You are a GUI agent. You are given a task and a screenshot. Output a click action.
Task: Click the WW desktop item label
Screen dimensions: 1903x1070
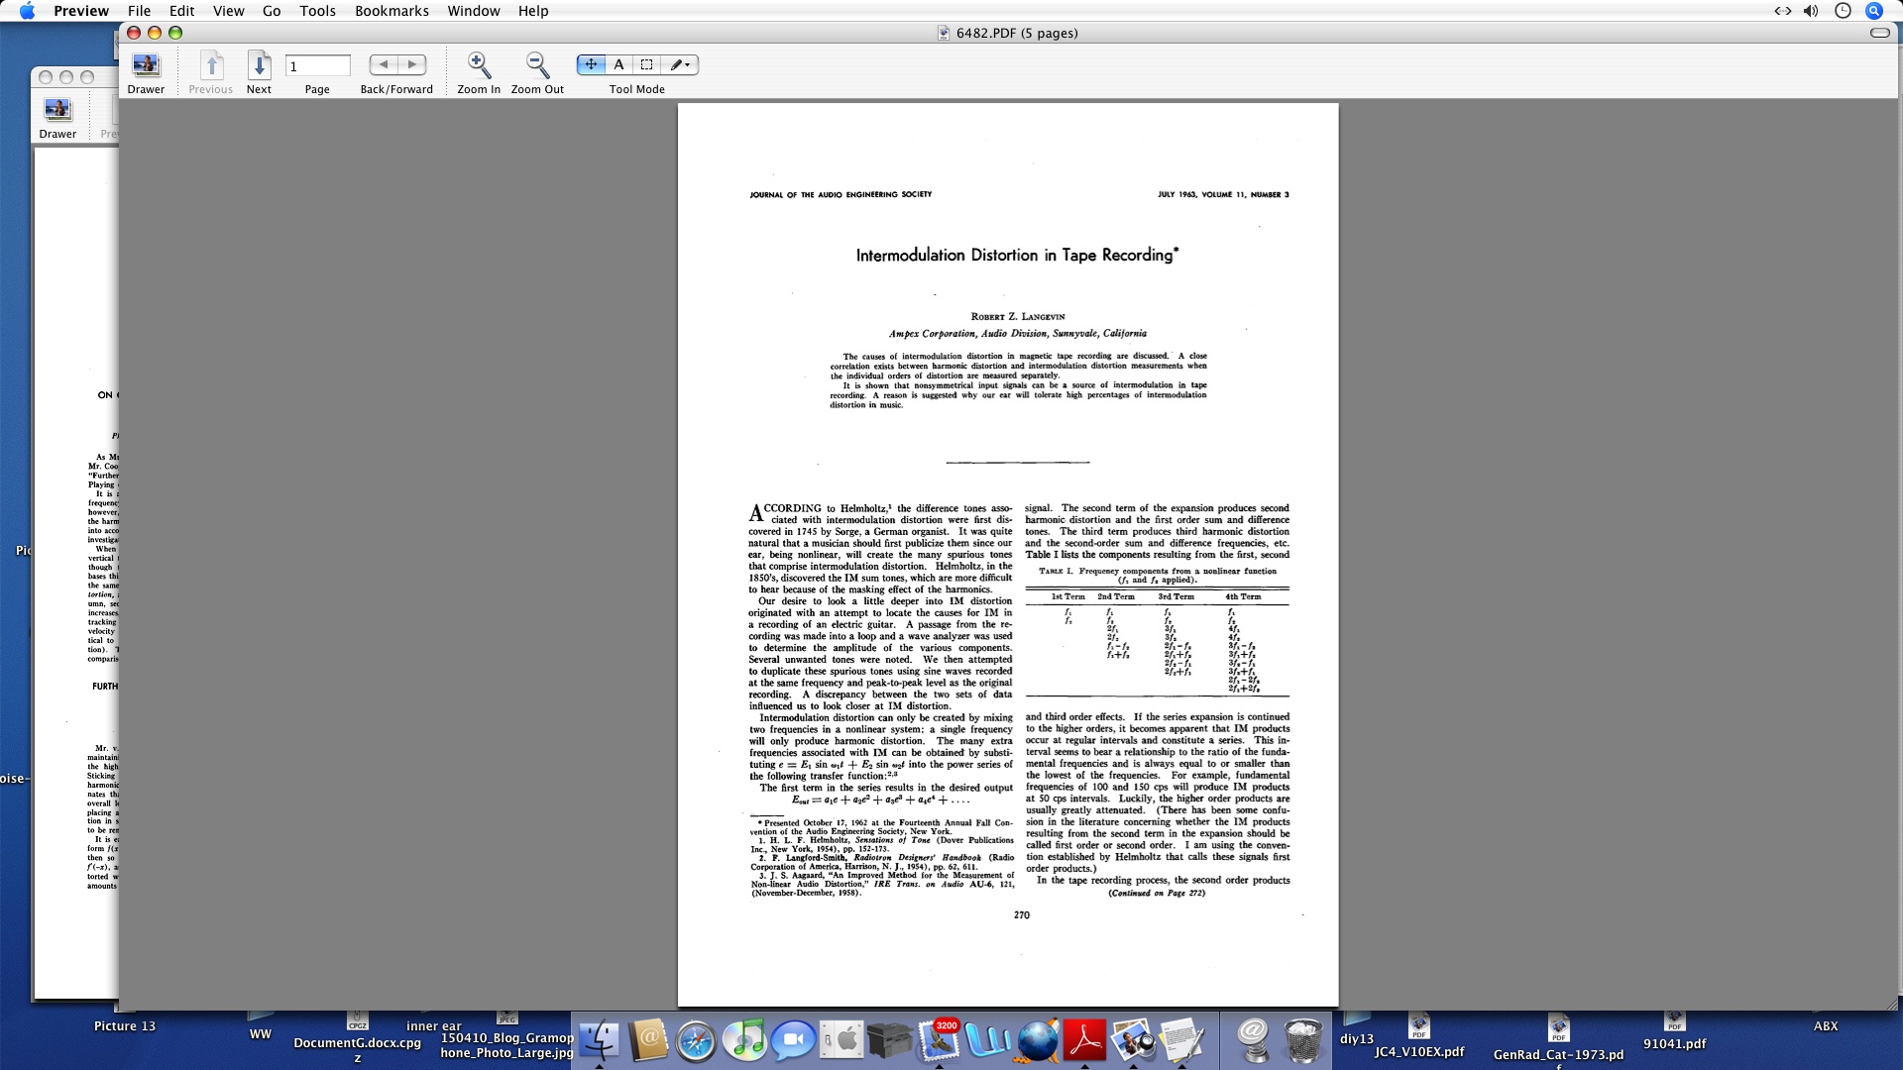tap(261, 1034)
